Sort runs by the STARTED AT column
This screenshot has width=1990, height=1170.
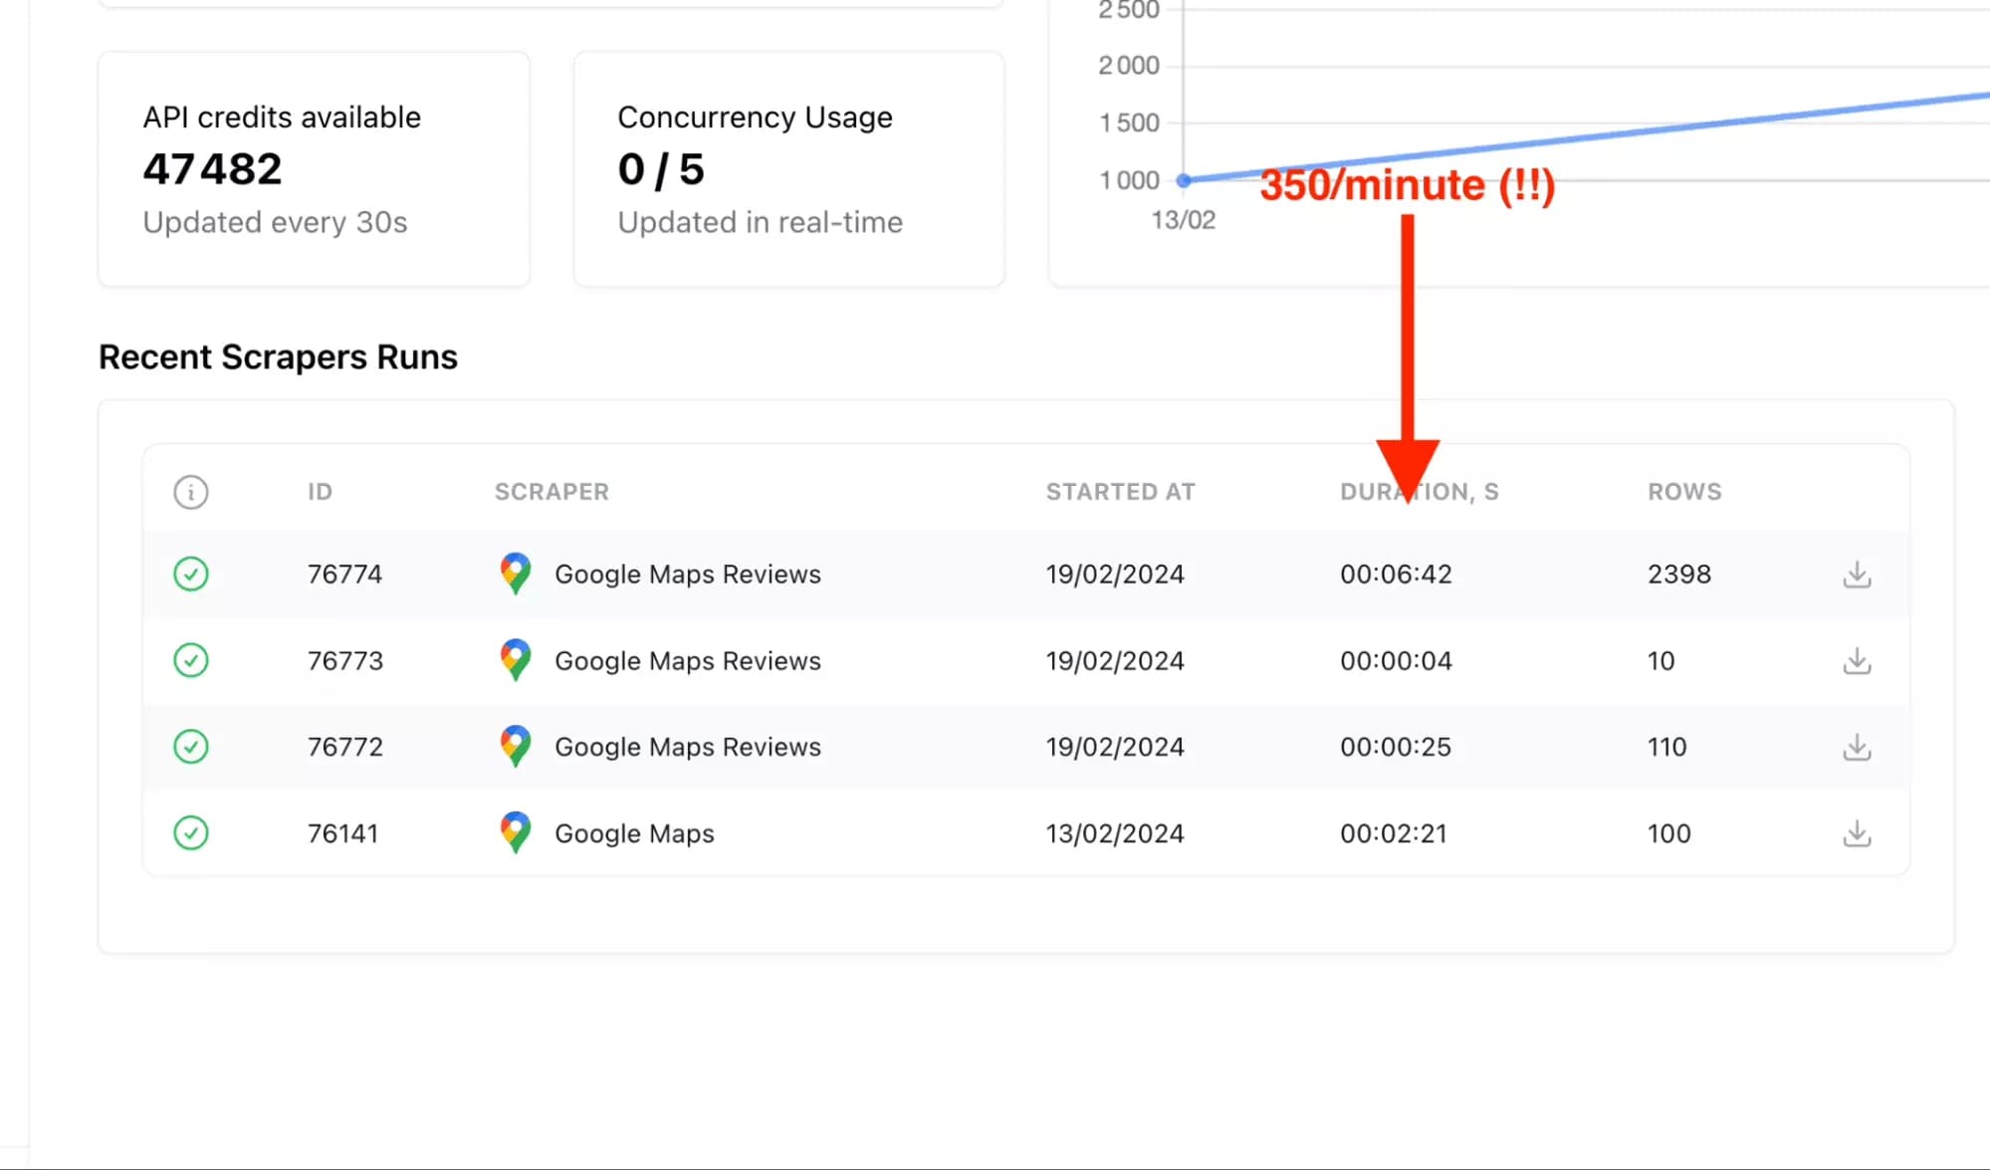coord(1121,491)
